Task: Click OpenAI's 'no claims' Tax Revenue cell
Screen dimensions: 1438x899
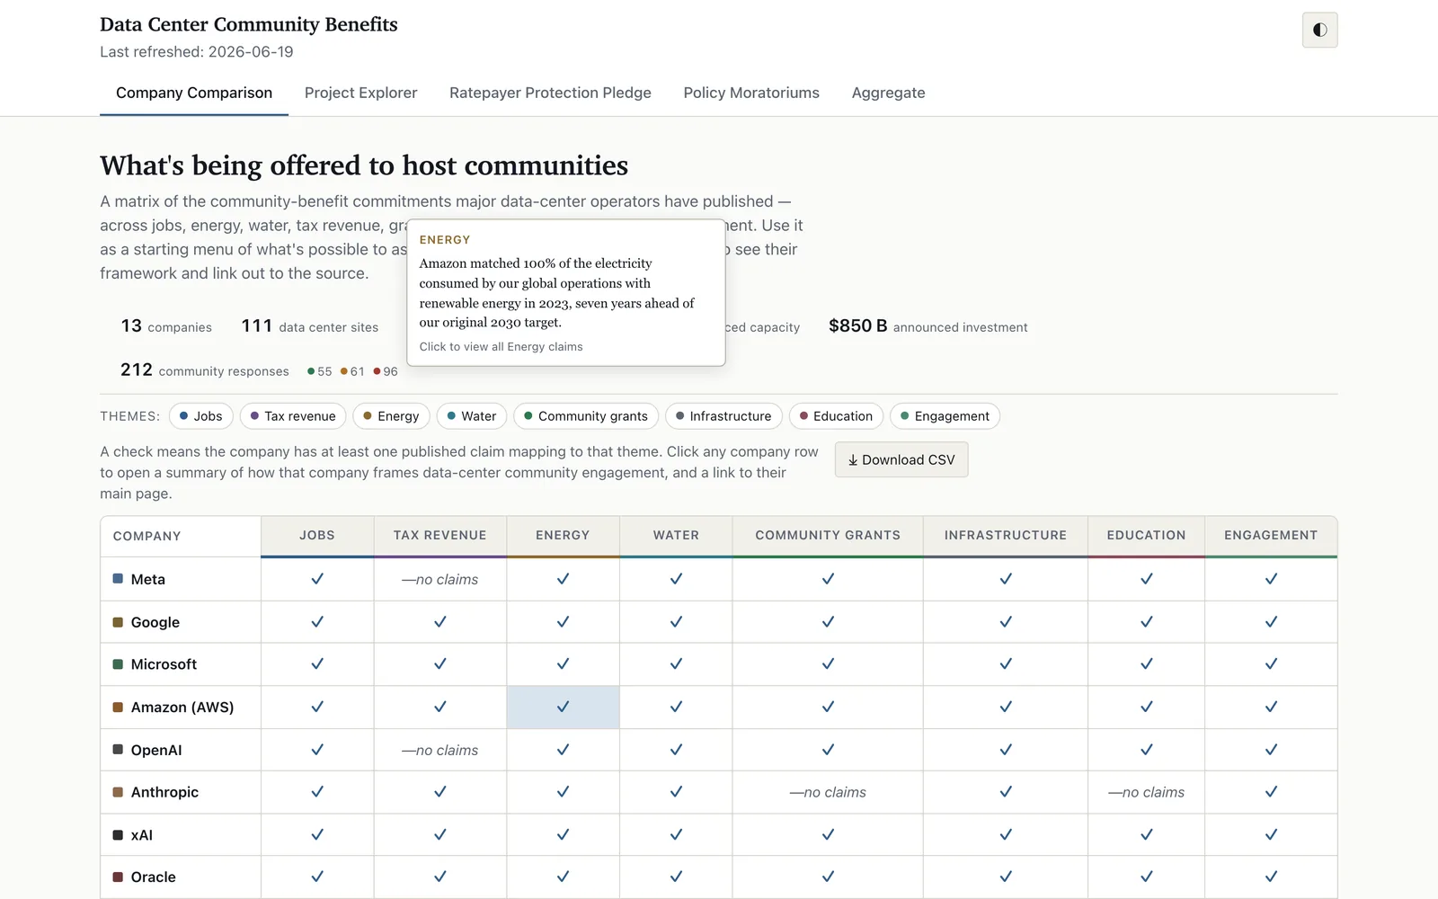Action: click(x=440, y=750)
